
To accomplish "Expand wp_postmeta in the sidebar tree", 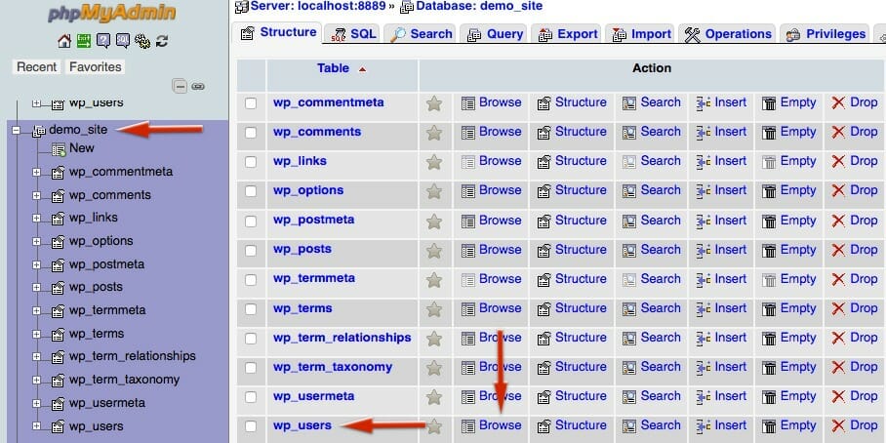I will pyautogui.click(x=37, y=265).
